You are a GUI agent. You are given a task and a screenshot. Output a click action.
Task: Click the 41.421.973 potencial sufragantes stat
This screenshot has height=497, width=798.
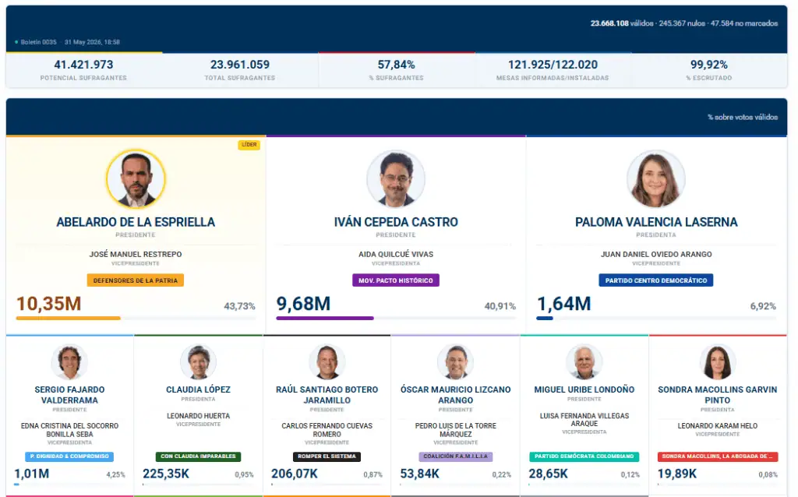pyautogui.click(x=83, y=69)
